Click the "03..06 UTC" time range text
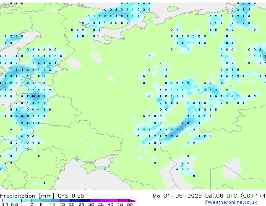 (x=221, y=196)
